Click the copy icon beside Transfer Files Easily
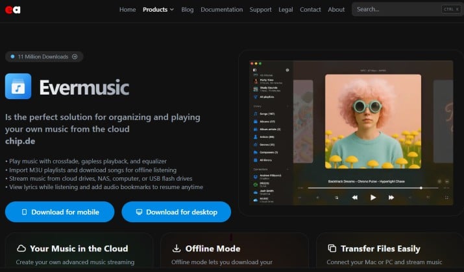The height and width of the screenshot is (272, 464). [x=332, y=249]
